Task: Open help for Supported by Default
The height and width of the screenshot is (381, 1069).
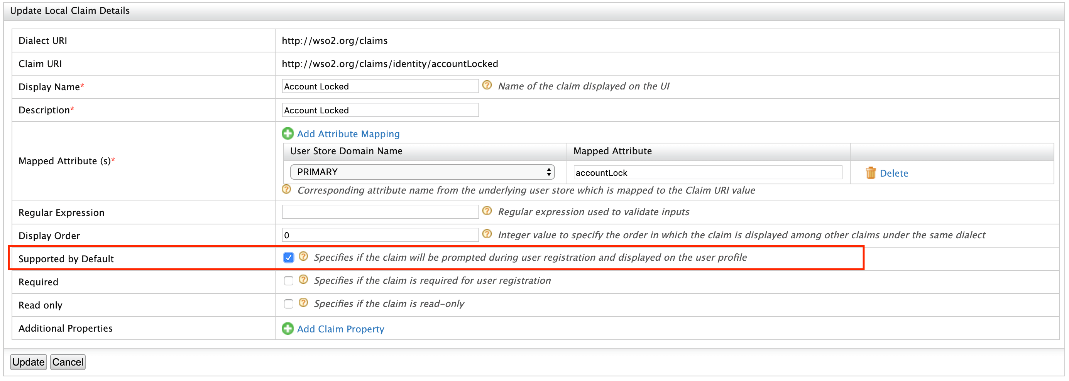Action: click(x=303, y=256)
